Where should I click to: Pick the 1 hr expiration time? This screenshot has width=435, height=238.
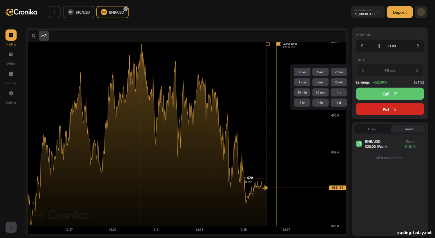click(338, 92)
